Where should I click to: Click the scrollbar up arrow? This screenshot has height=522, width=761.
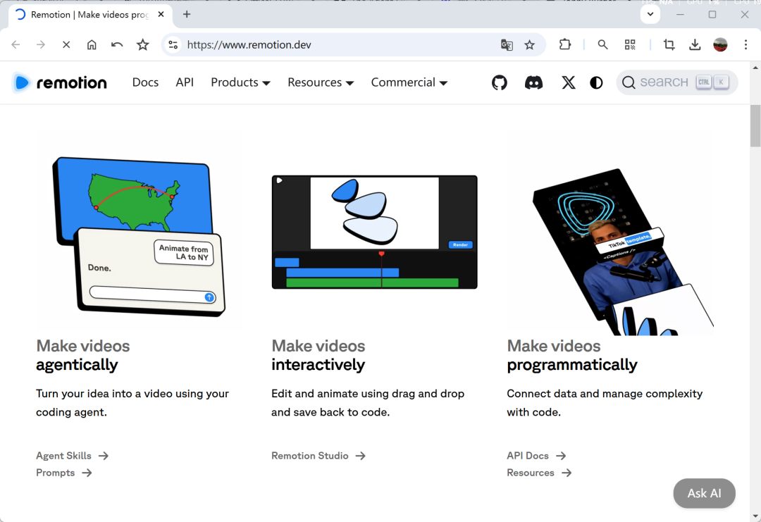[755, 68]
